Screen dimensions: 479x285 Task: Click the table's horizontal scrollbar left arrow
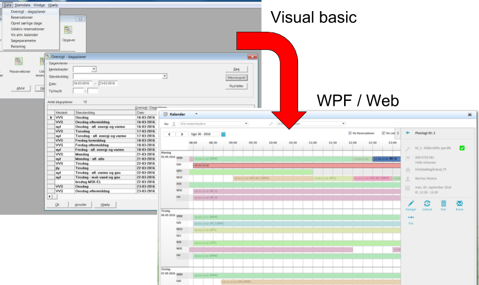pos(50,196)
